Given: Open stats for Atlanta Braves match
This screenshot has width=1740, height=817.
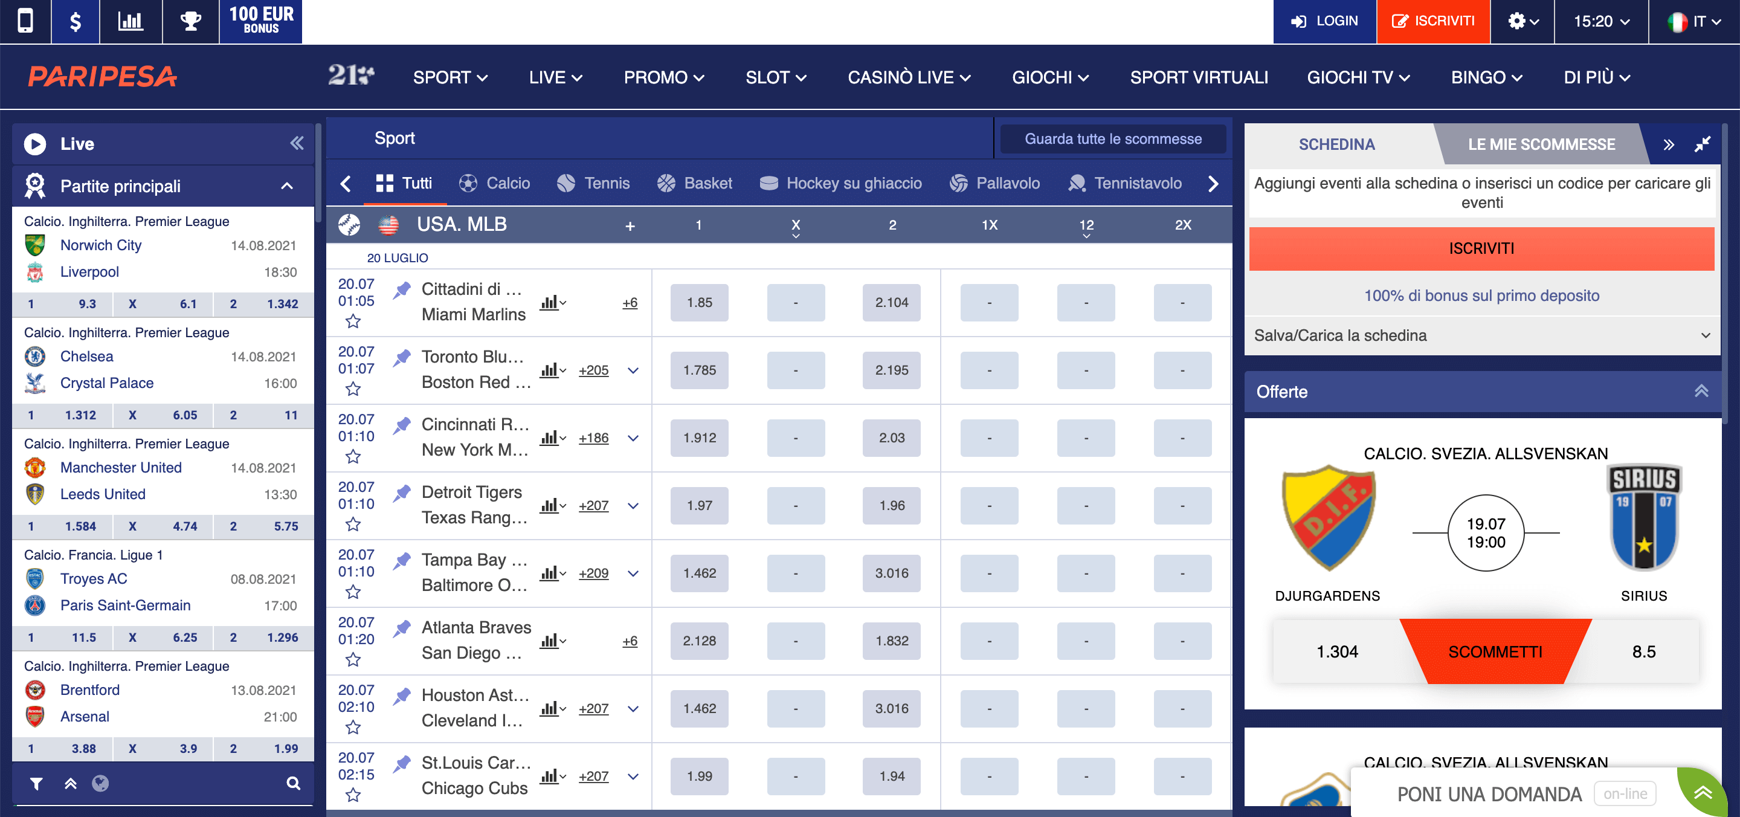Looking at the screenshot, I should 553,640.
